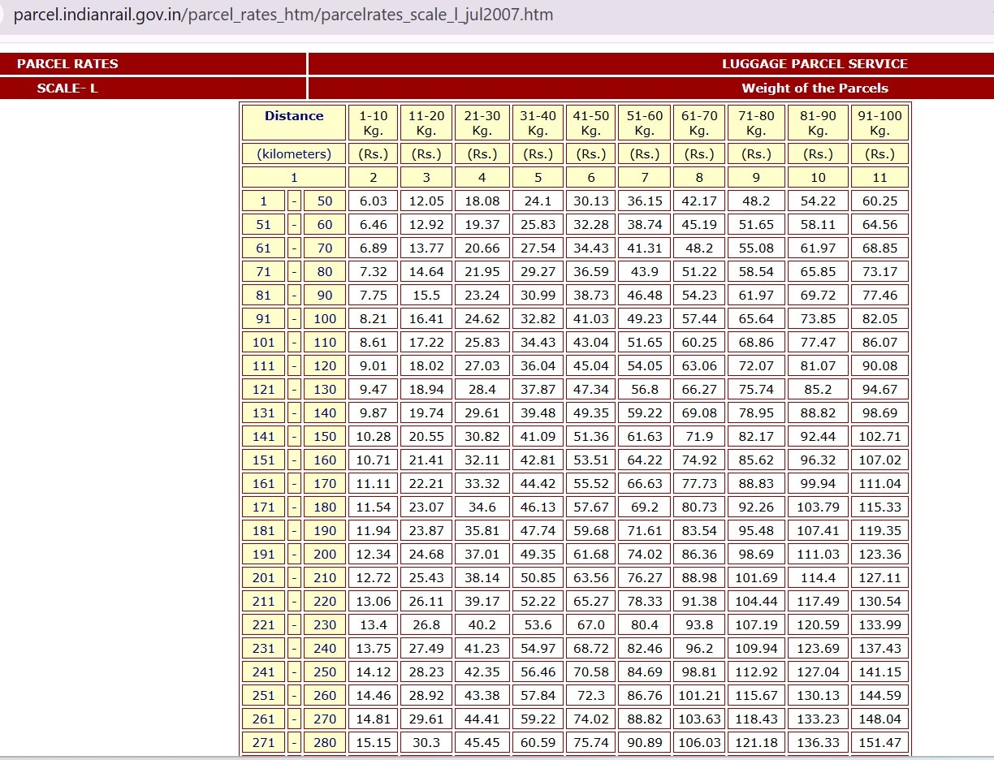Click the 72.07 rate cell

tap(756, 365)
